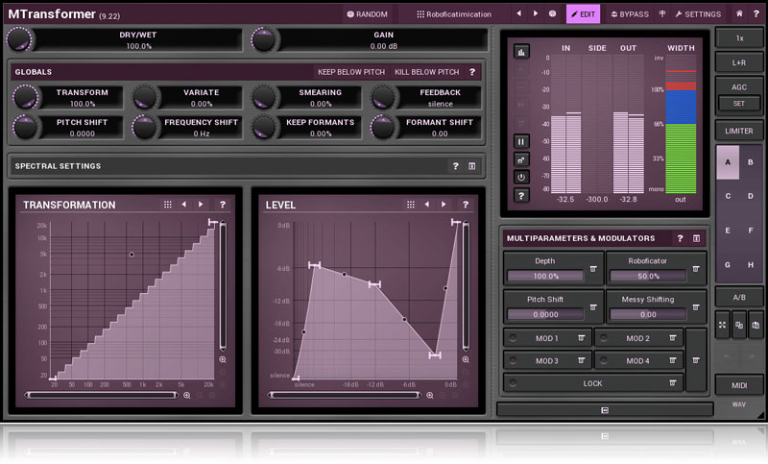Toggle plugin BYPASS

(630, 14)
